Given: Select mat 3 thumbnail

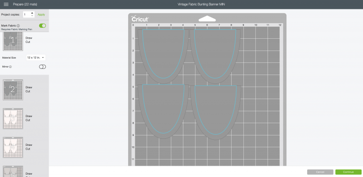Looking at the screenshot, I should point(13,119).
